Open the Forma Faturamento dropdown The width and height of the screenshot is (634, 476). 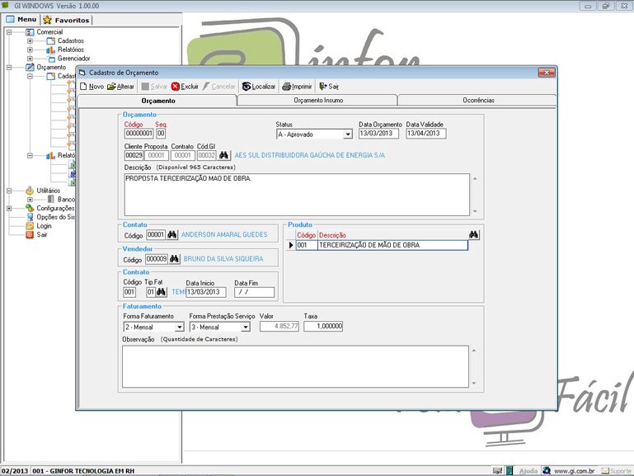point(179,327)
